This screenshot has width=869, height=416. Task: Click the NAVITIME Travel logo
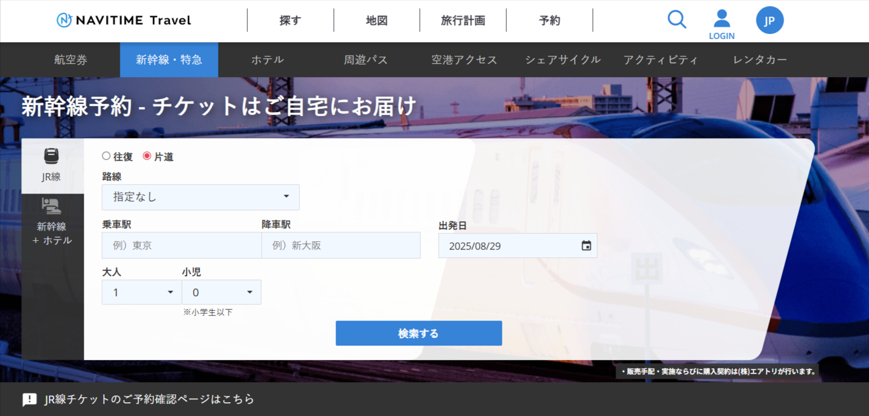tap(124, 21)
